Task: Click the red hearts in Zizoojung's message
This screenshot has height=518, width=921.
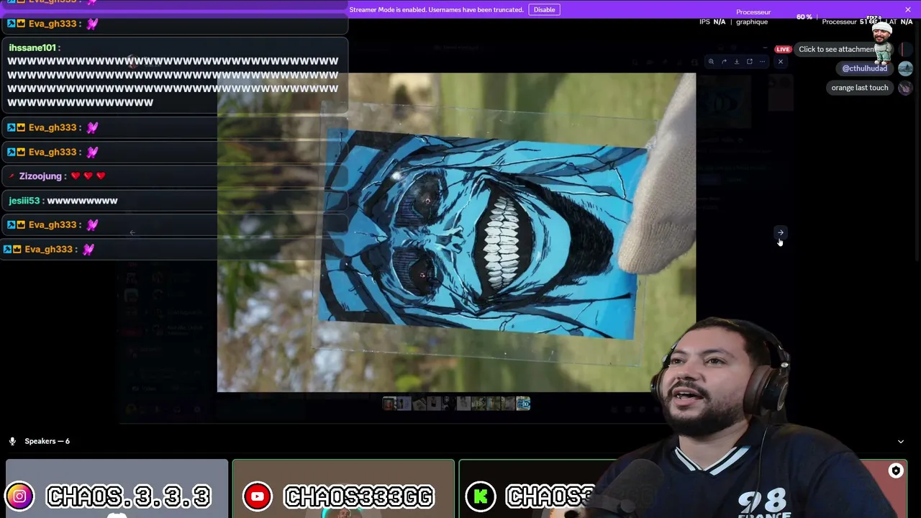Action: pyautogui.click(x=88, y=176)
